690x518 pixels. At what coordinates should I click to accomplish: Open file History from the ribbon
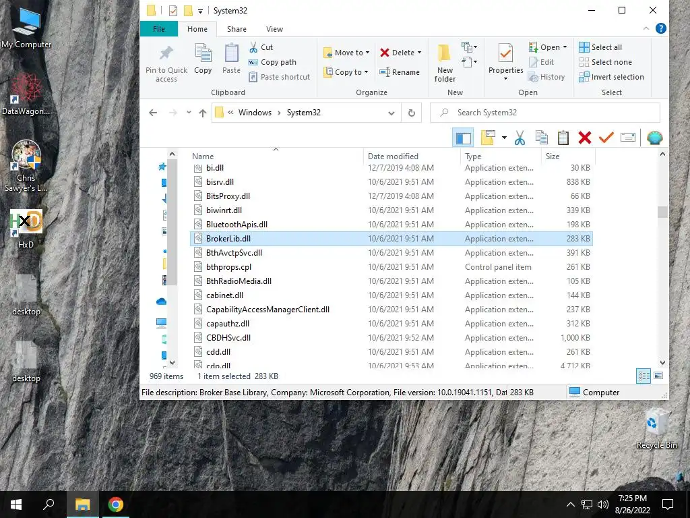pyautogui.click(x=546, y=77)
